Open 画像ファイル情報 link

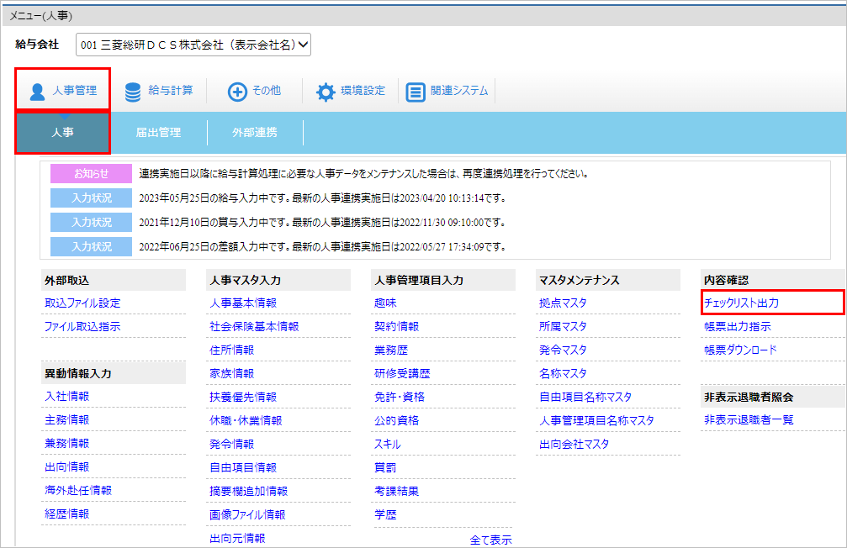point(247,514)
